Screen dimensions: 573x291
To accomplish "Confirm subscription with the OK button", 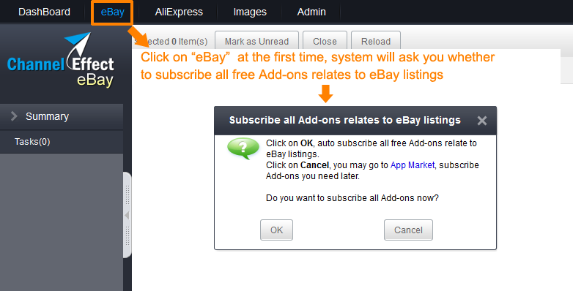I will (277, 230).
